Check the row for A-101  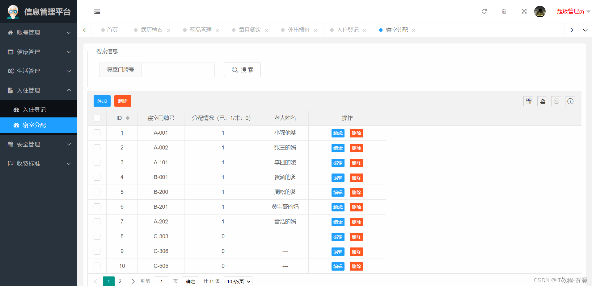pyautogui.click(x=97, y=162)
